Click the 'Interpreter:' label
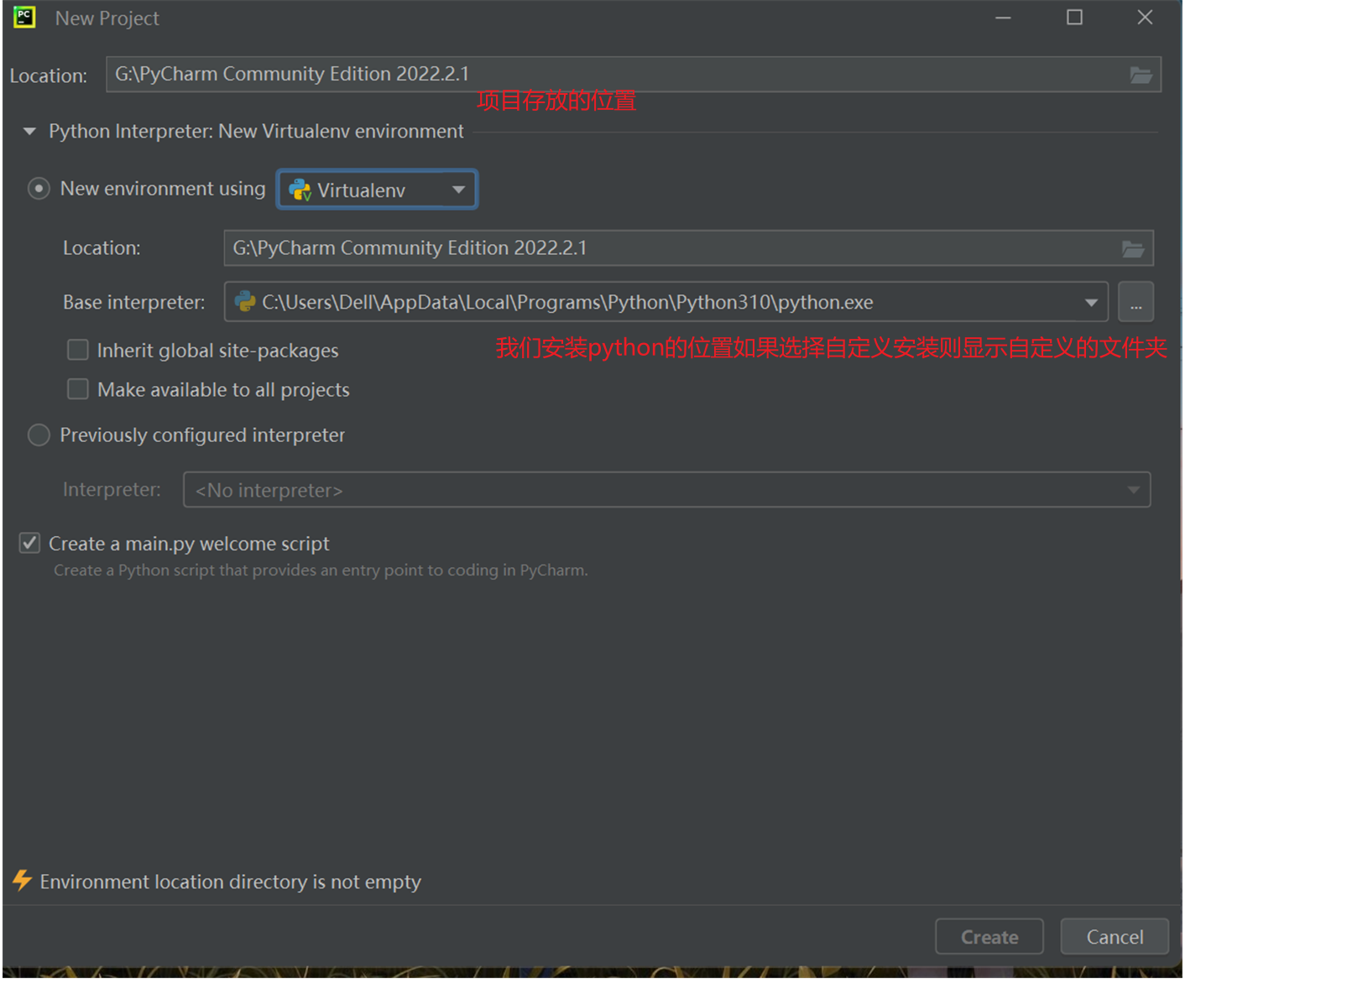 click(x=112, y=489)
